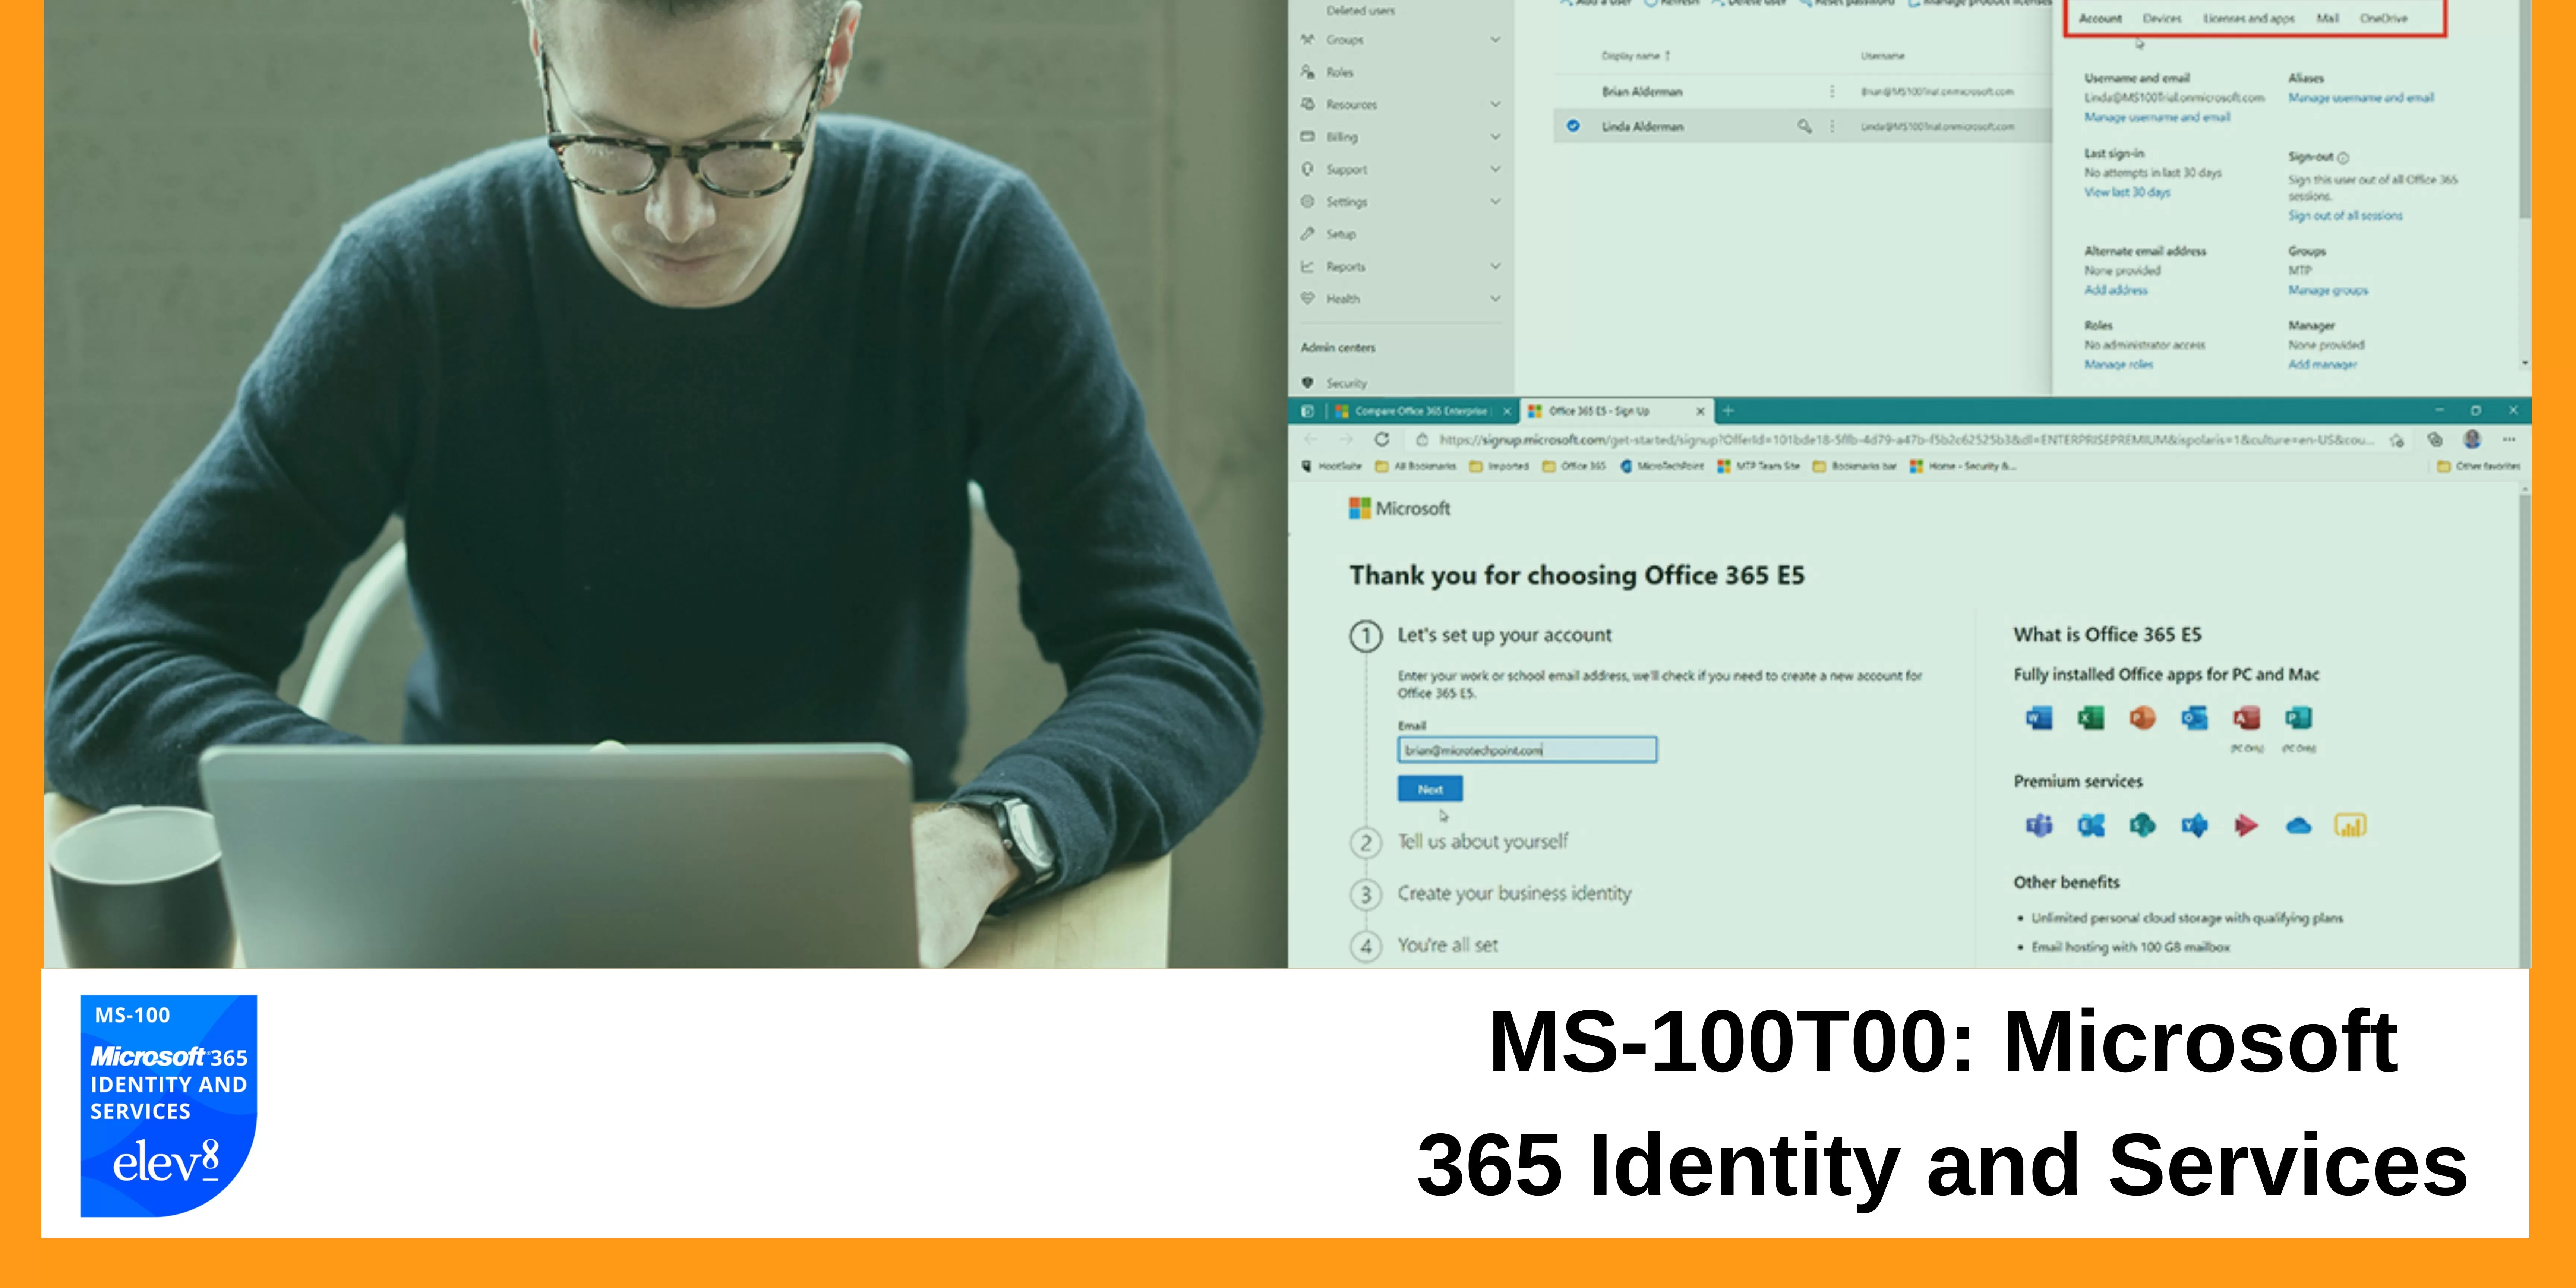Click the Next button
This screenshot has width=2576, height=1288.
[1430, 789]
